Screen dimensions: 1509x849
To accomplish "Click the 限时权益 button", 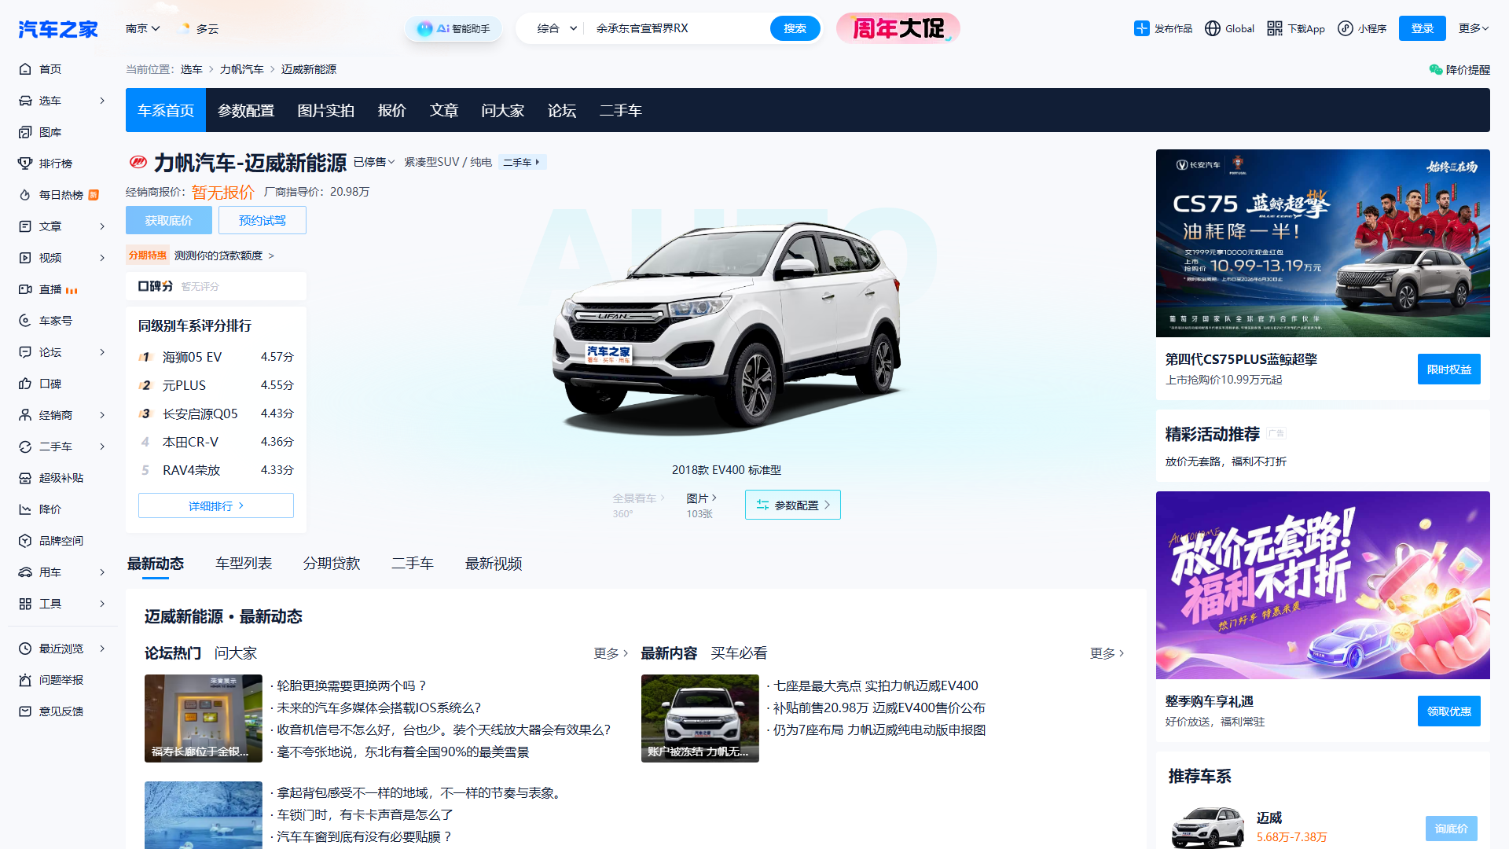I will pos(1449,369).
